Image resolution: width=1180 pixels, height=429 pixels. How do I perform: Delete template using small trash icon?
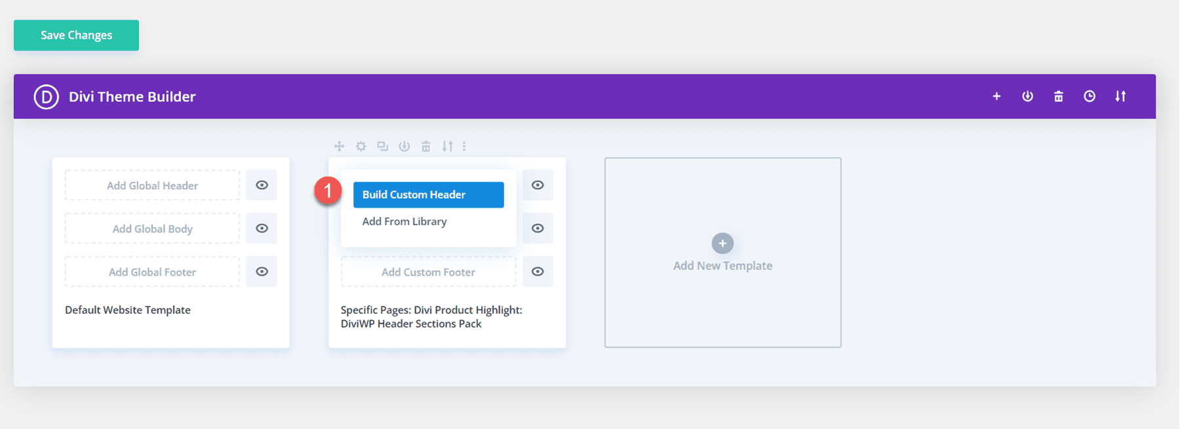(425, 146)
